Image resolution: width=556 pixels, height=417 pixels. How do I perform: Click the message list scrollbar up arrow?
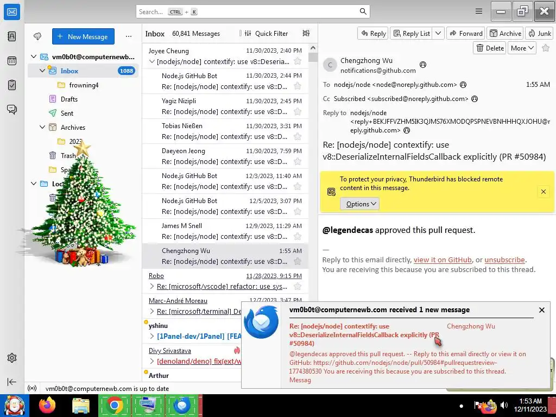tap(313, 48)
